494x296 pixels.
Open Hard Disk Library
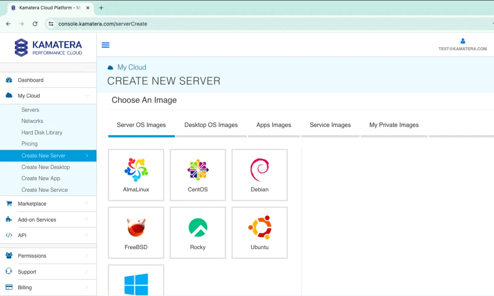point(42,132)
